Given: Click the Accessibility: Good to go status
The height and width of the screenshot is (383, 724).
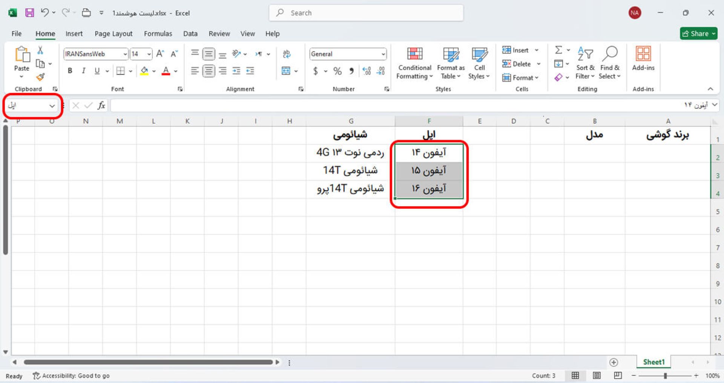Looking at the screenshot, I should [x=71, y=376].
